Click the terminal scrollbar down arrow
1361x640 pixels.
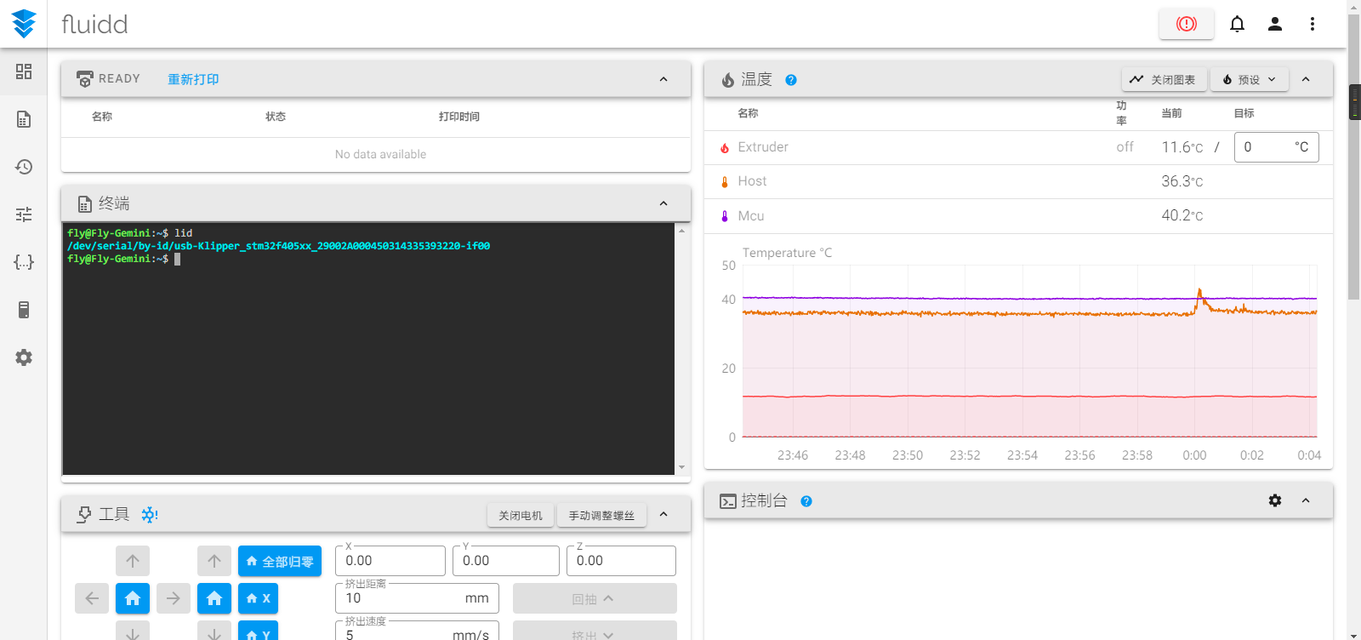(x=681, y=467)
